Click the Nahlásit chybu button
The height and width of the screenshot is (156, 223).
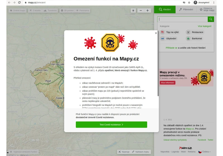pyautogui.click(x=140, y=152)
